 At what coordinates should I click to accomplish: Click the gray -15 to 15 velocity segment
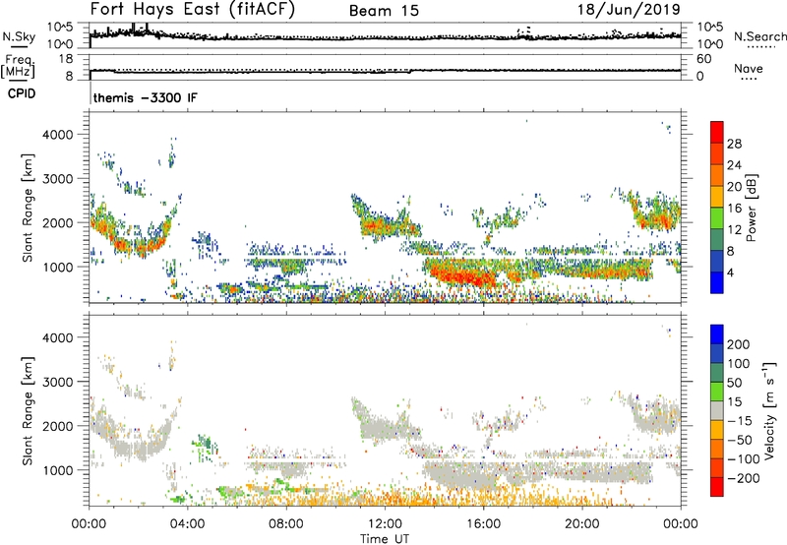point(717,410)
